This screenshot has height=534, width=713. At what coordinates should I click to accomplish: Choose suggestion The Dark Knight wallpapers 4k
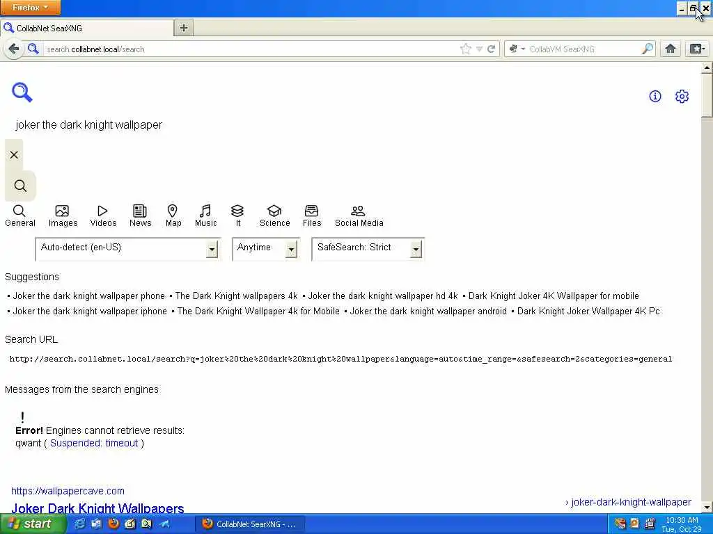[237, 296]
